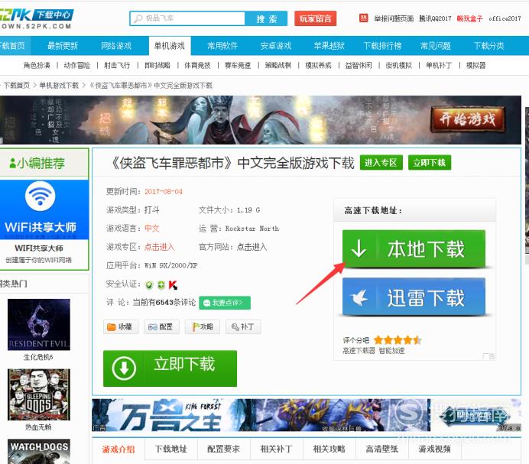
Task: Click large 立即下载 download button
Action: [170, 368]
